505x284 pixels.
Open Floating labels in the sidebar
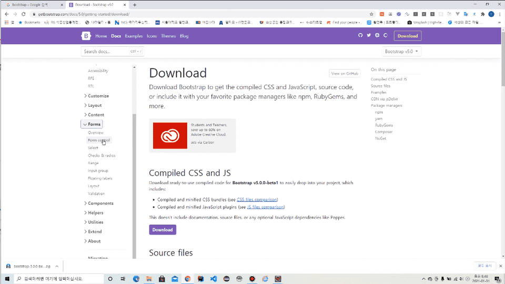point(100,178)
